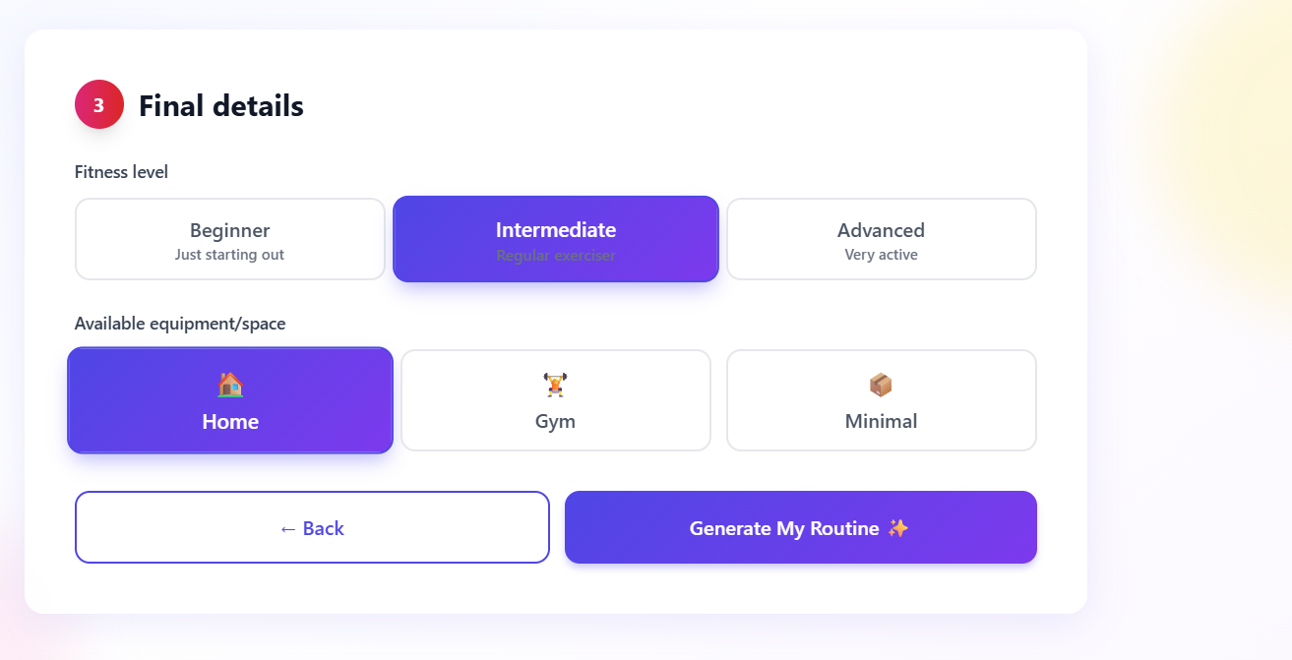Screen dimensions: 1292x660
Task: Click the 'Just starting out' option card
Action: [229, 239]
